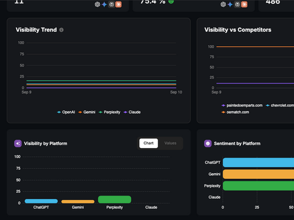Toggle Gemini series in Visibility Trend legend
The height and width of the screenshot is (220, 294).
[87, 112]
